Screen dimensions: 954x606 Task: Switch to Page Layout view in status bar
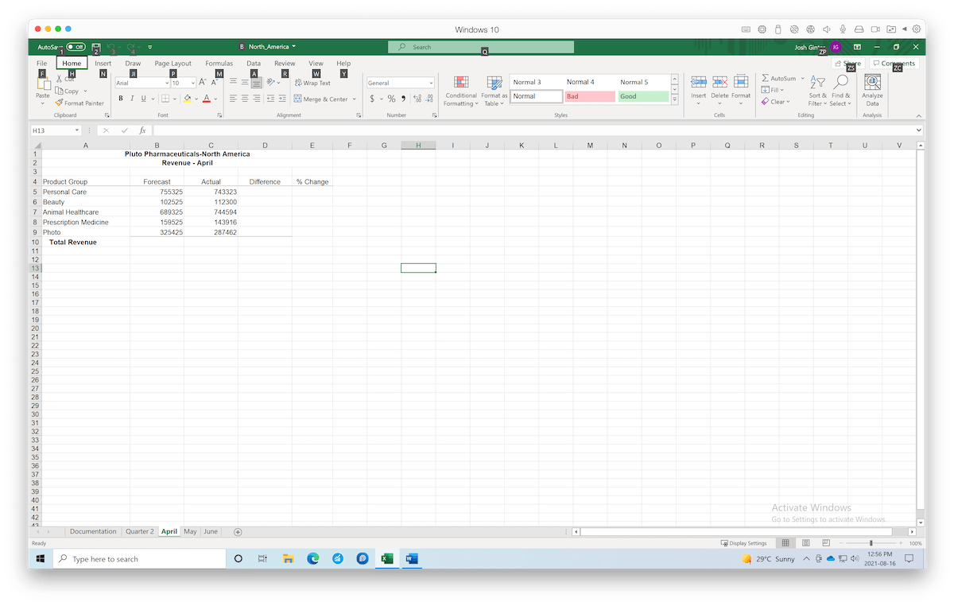[805, 543]
